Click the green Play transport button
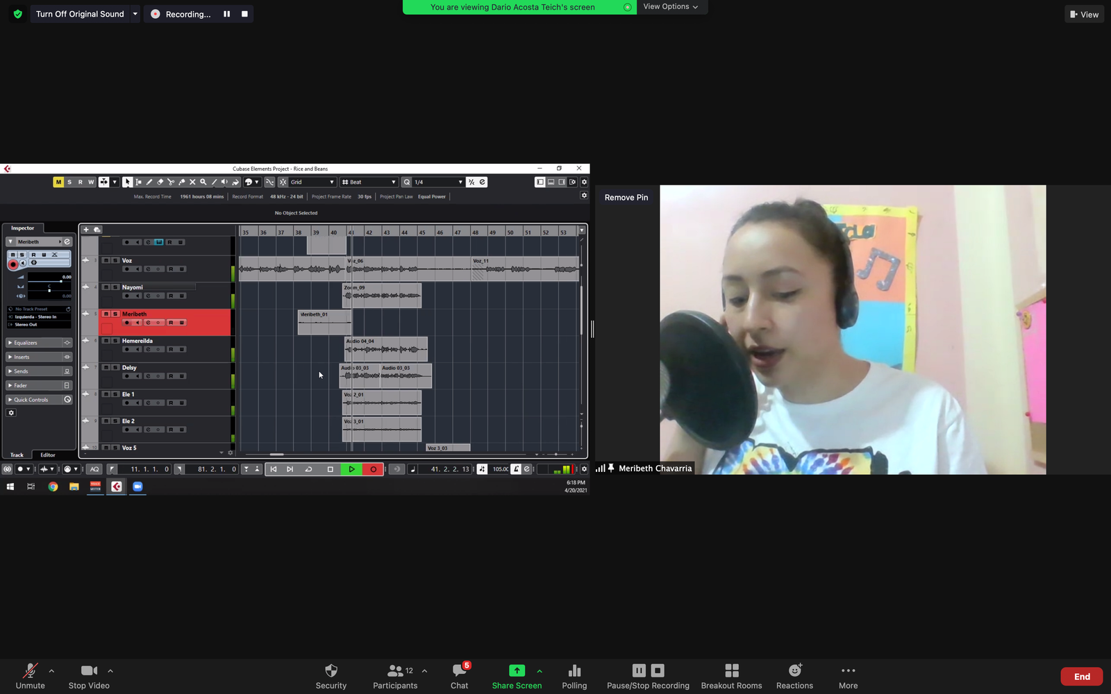 pos(352,469)
